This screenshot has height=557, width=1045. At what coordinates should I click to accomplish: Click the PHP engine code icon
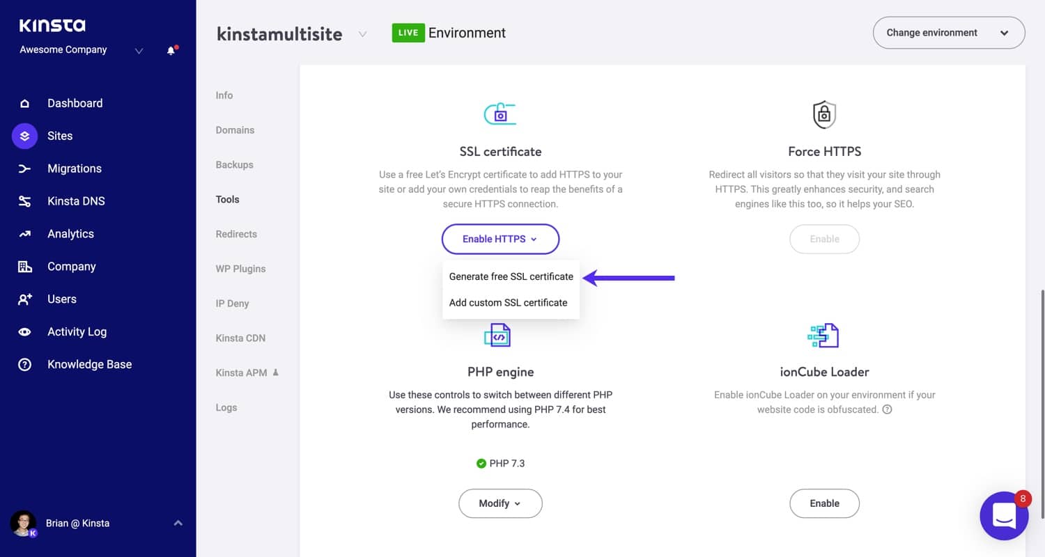click(498, 335)
